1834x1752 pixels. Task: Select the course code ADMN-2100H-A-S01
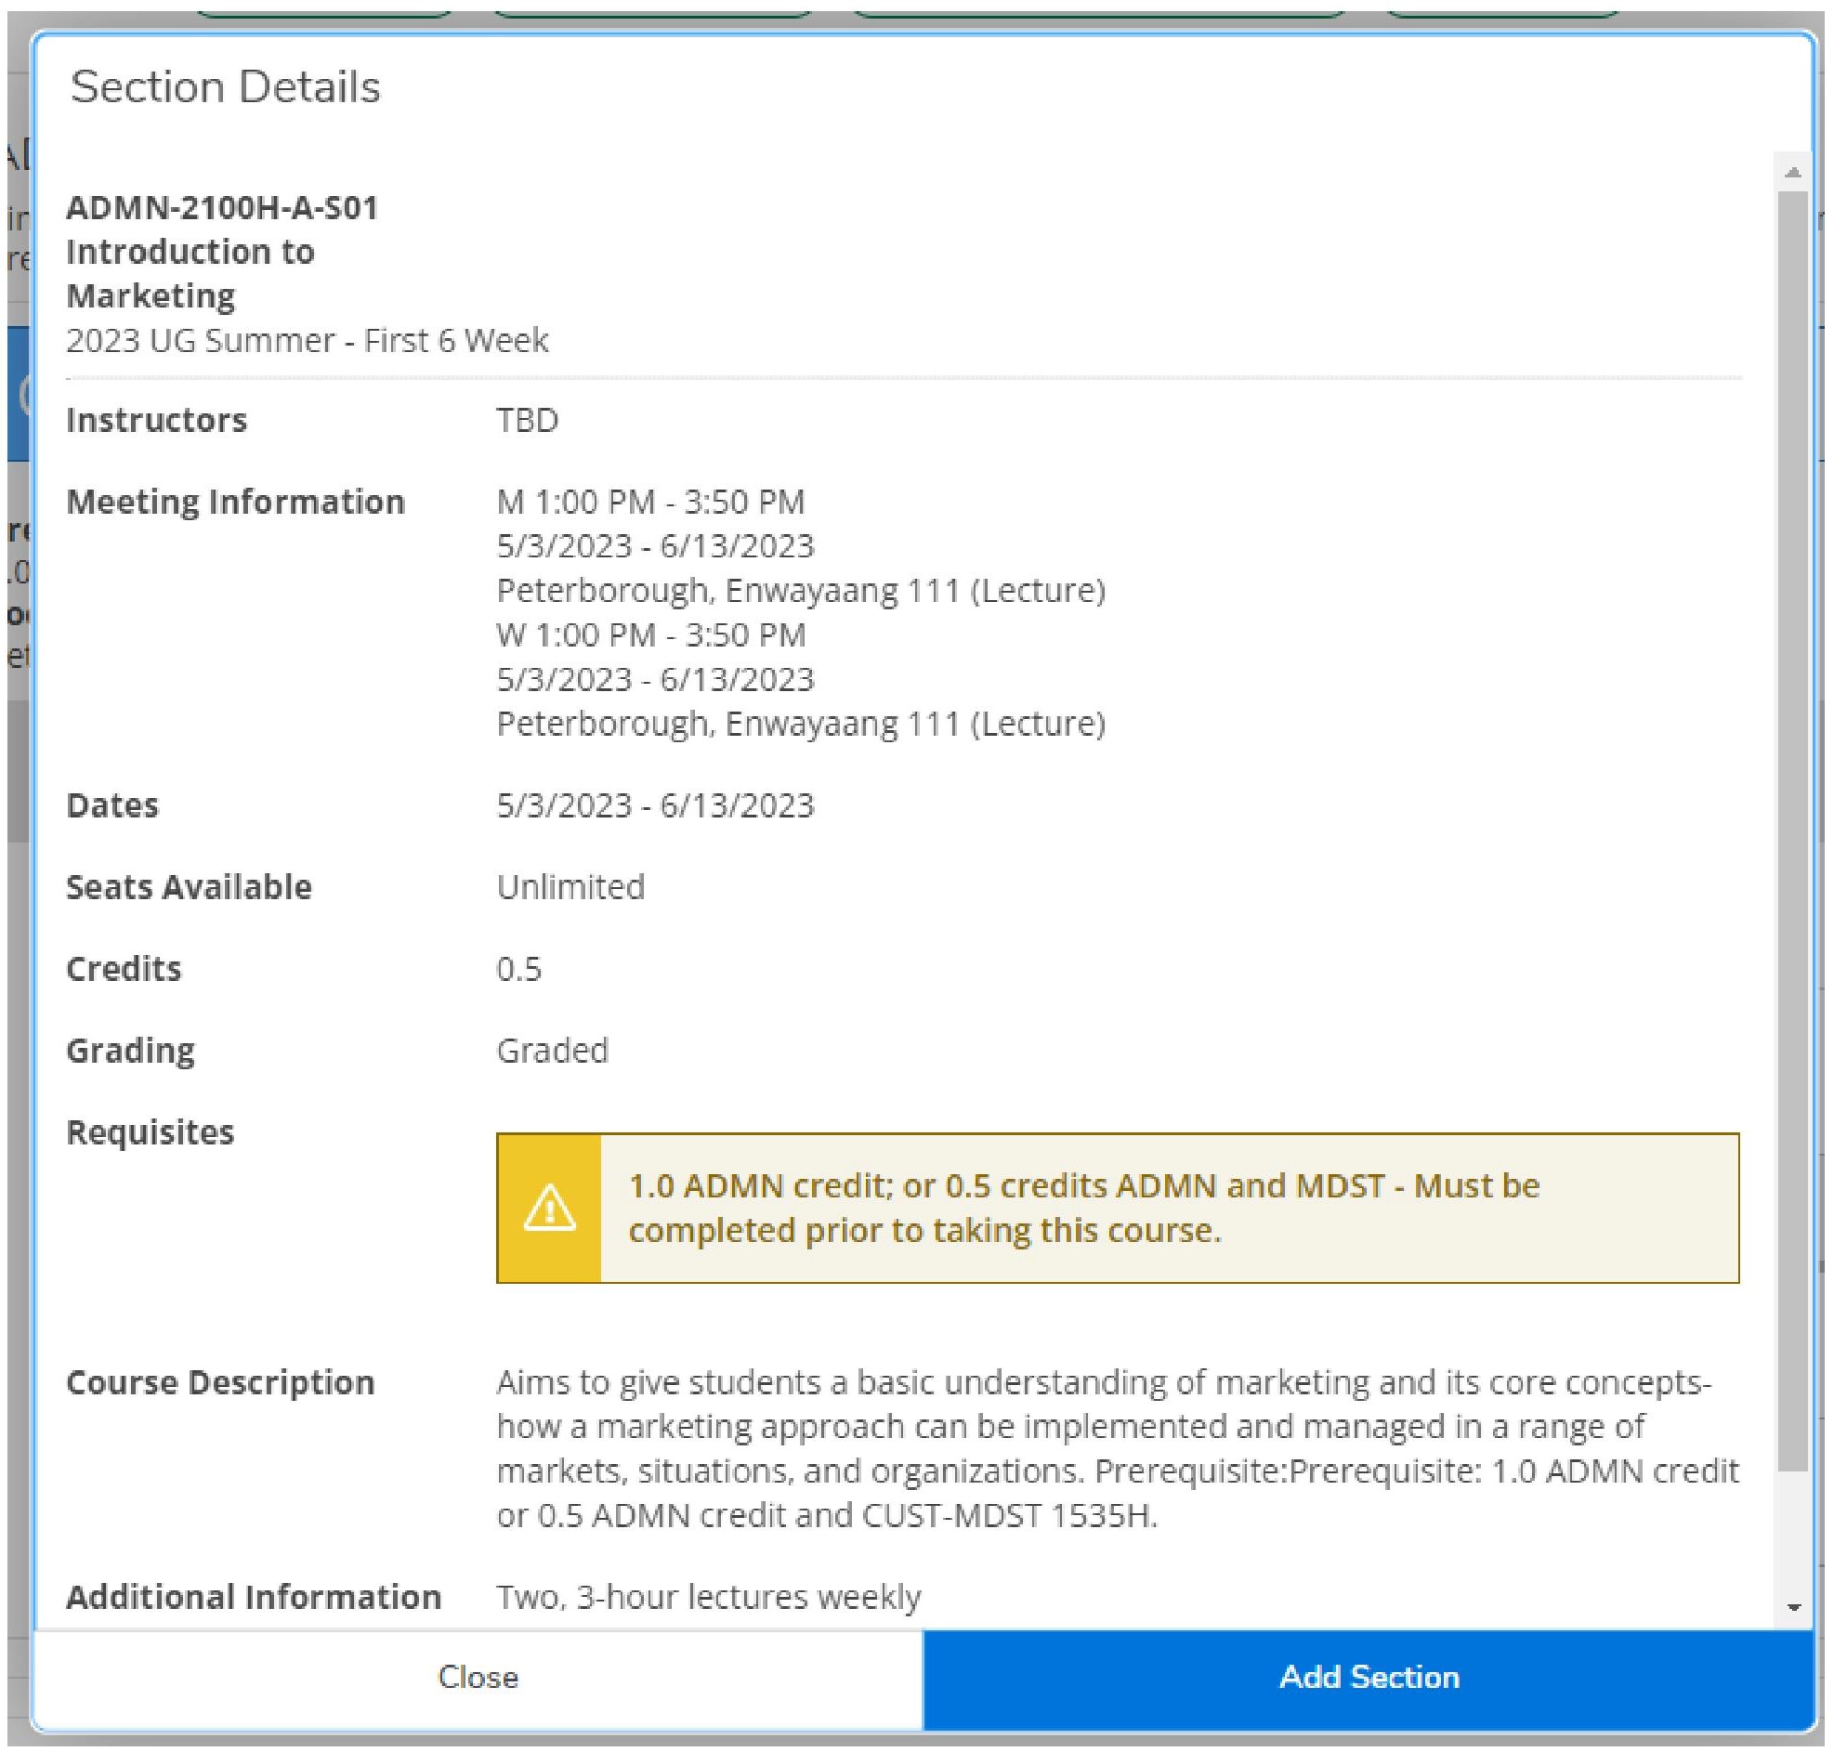[x=226, y=207]
